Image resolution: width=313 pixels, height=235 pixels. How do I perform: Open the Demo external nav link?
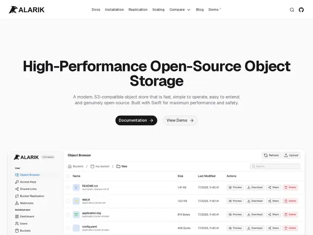click(215, 10)
